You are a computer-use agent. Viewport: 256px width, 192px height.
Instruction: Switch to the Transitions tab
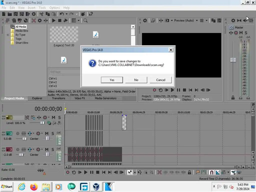[58, 98]
